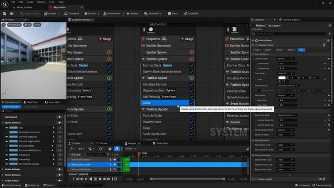
Task: Click the timeline playhead marker
Action: [139, 154]
